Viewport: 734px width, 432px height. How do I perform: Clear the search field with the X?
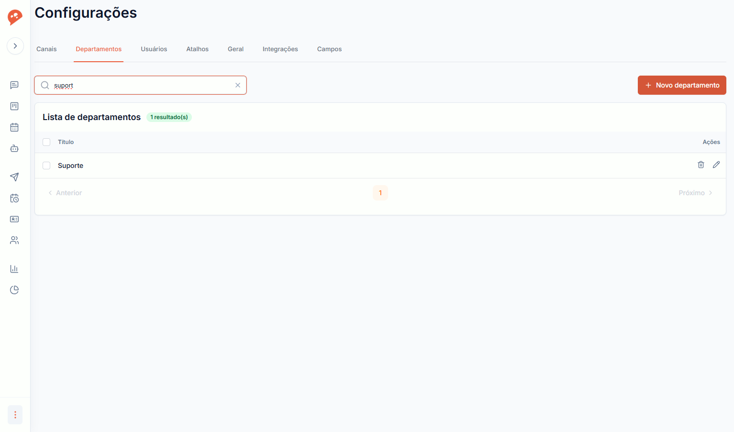(238, 85)
